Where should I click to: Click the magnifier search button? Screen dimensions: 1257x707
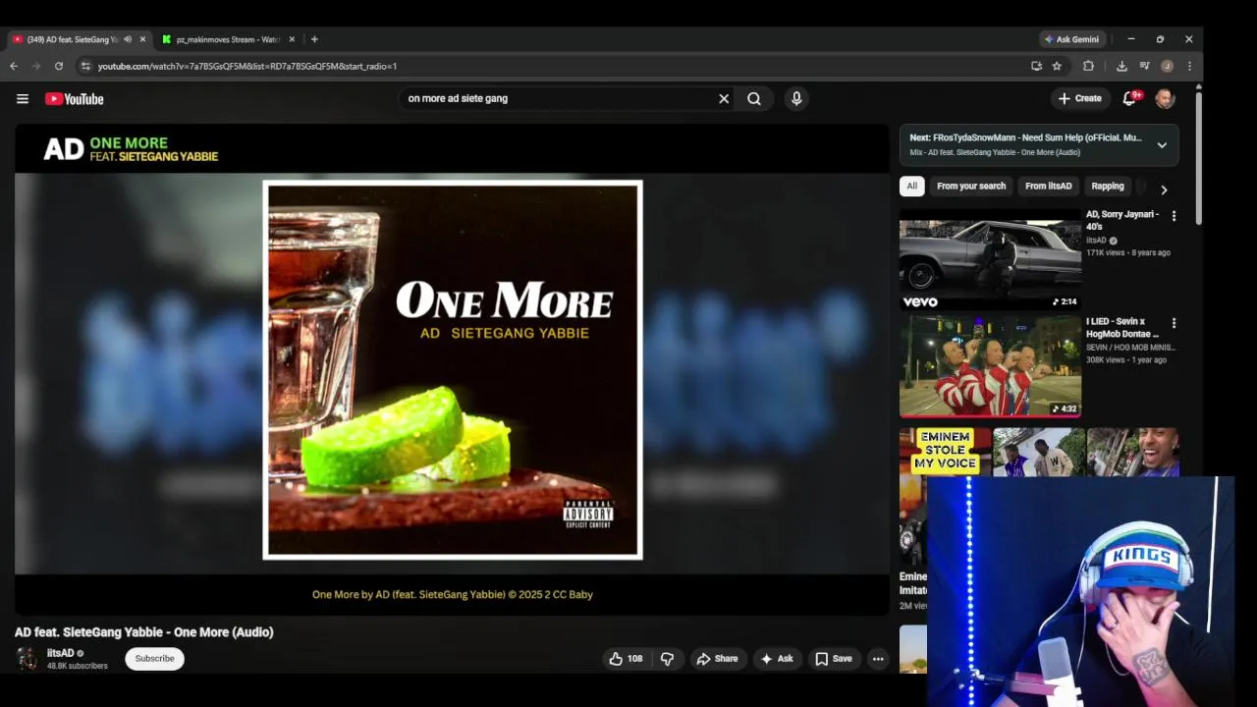(754, 98)
